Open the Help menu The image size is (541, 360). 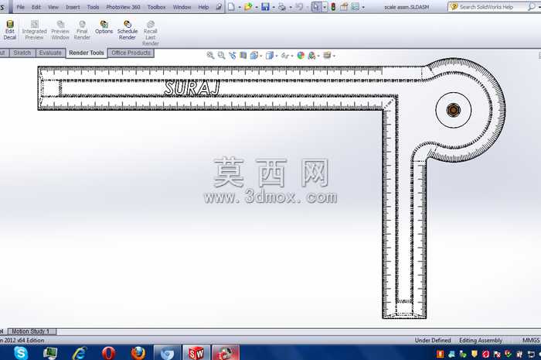[203, 7]
